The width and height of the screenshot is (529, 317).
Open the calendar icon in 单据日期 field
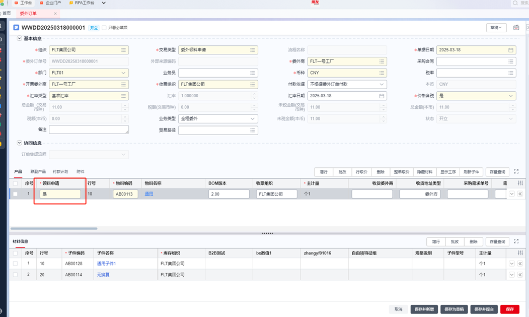pyautogui.click(x=511, y=50)
